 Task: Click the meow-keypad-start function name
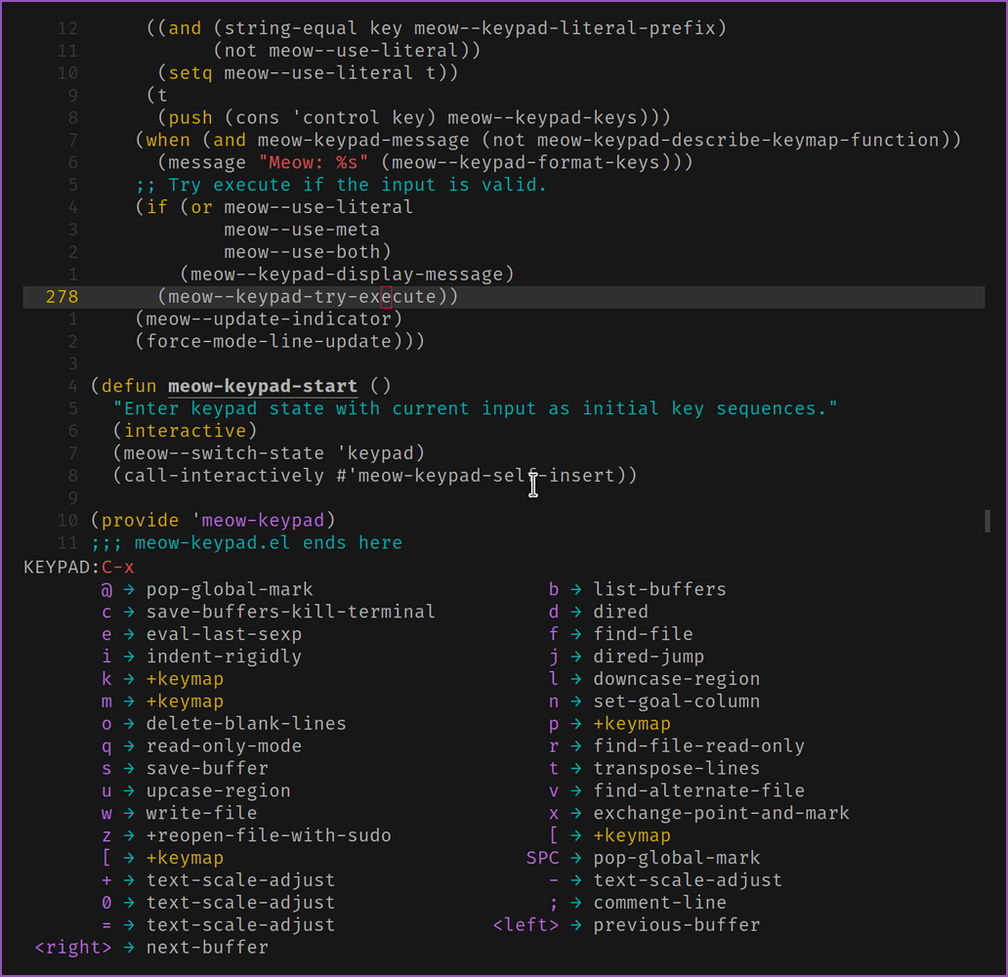pos(262,385)
